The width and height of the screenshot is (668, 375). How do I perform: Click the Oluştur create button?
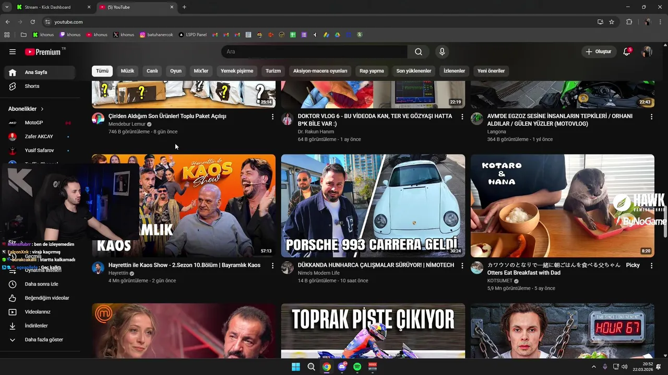coord(598,52)
